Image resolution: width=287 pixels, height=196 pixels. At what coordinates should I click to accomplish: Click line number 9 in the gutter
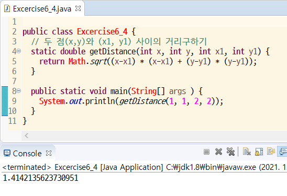click(x=14, y=101)
